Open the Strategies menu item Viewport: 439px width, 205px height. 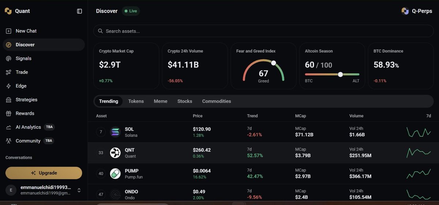44,100
